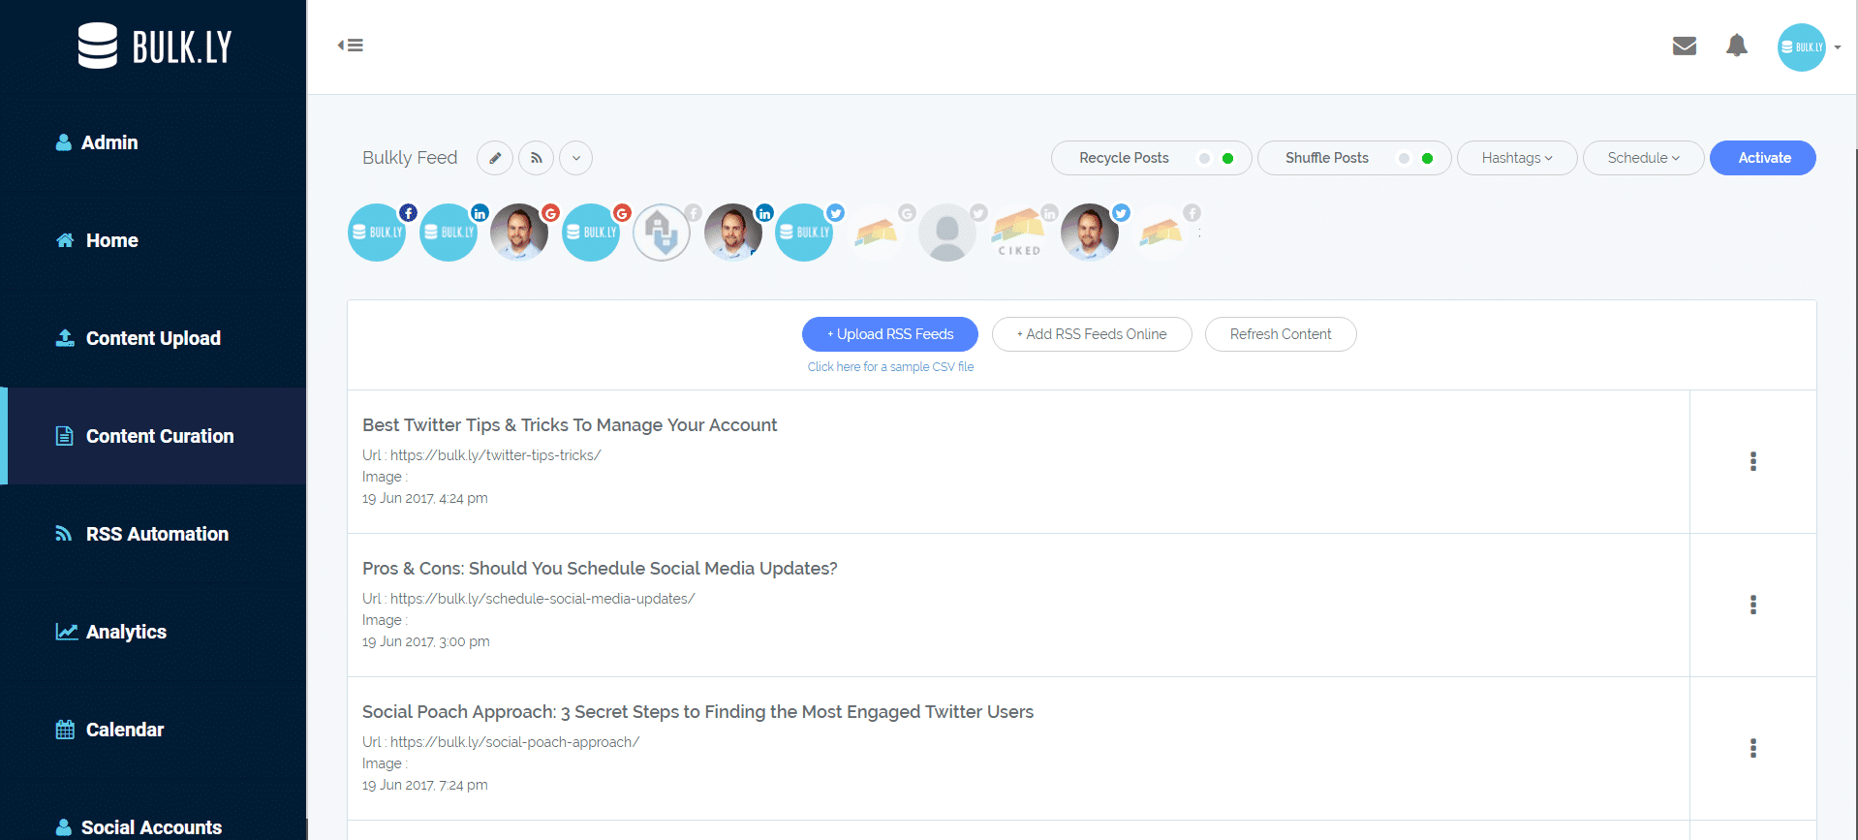The height and width of the screenshot is (840, 1858).
Task: Edit the Bulkly Feed name with pencil icon
Action: pos(495,158)
